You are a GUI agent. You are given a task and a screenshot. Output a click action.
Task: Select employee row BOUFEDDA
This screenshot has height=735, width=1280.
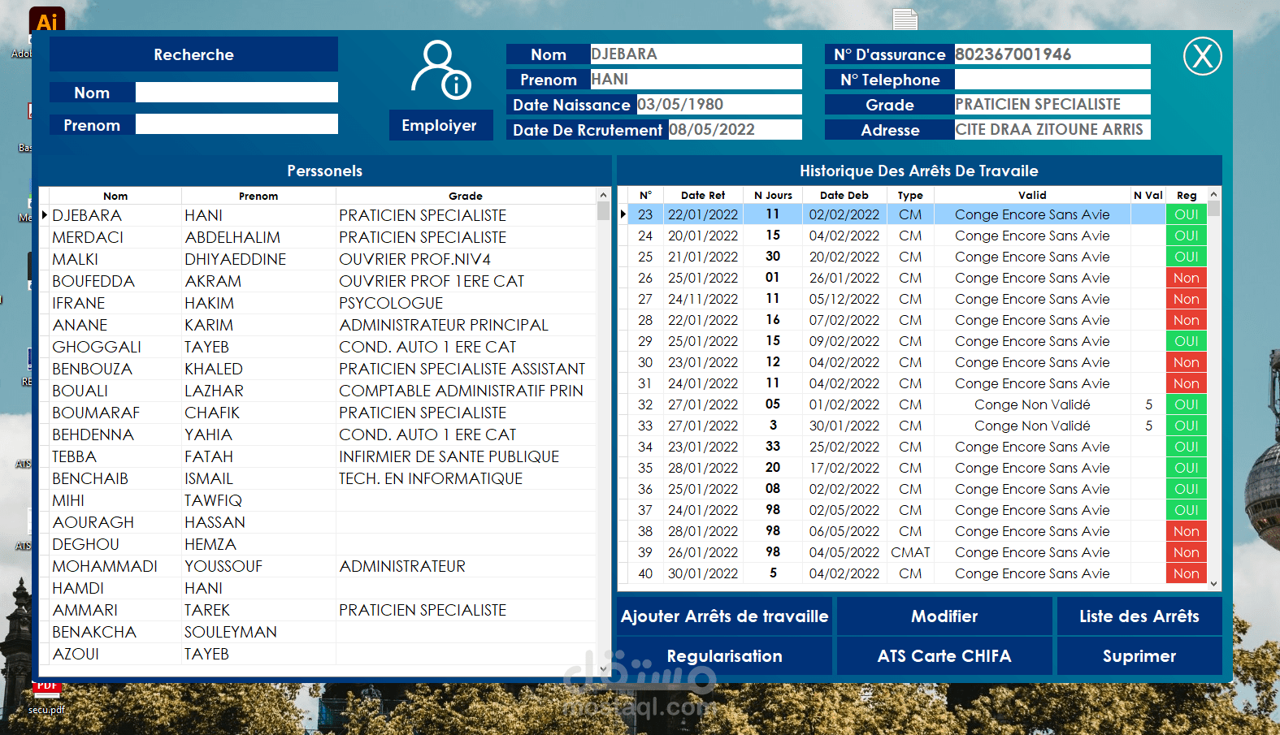[x=318, y=281]
